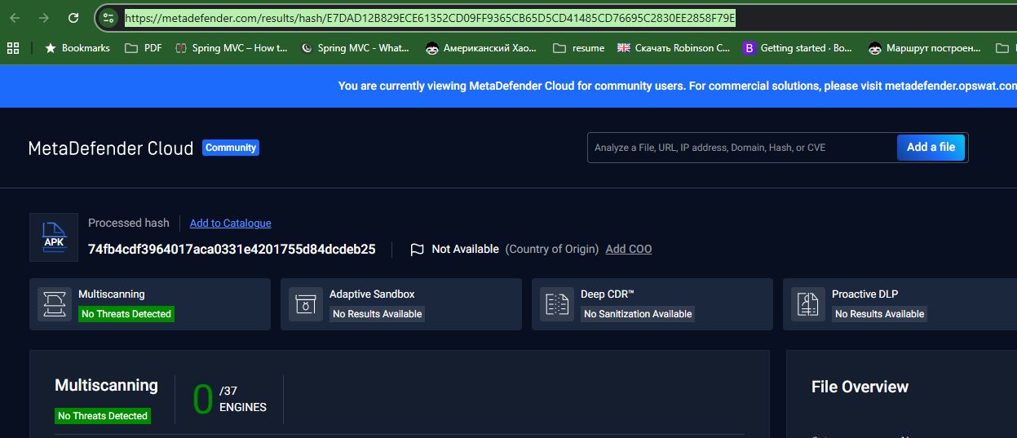Click the APK file type icon
The width and height of the screenshot is (1017, 438).
pyautogui.click(x=54, y=237)
